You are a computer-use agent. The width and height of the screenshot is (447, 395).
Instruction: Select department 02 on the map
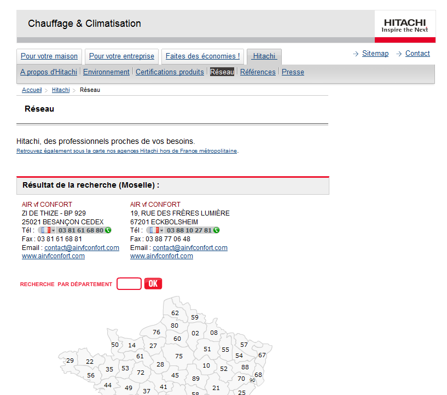click(x=195, y=333)
